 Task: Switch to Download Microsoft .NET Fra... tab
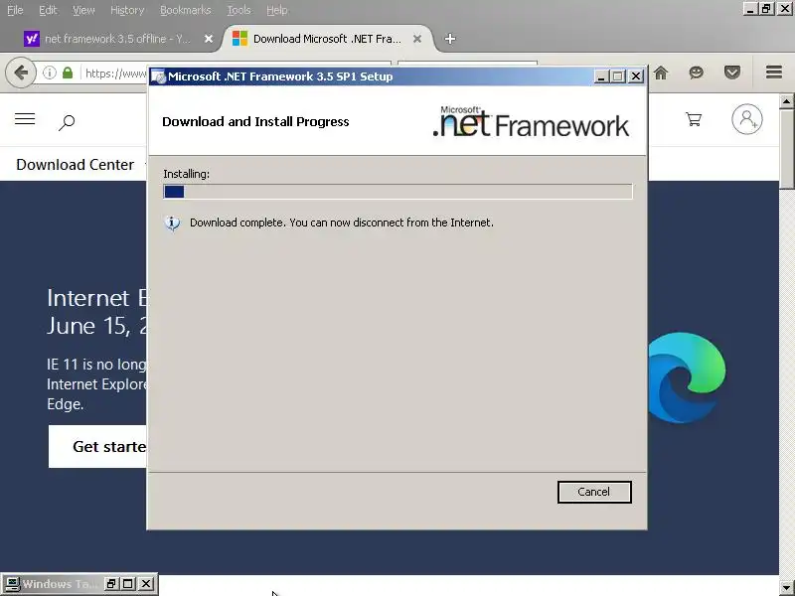click(327, 39)
